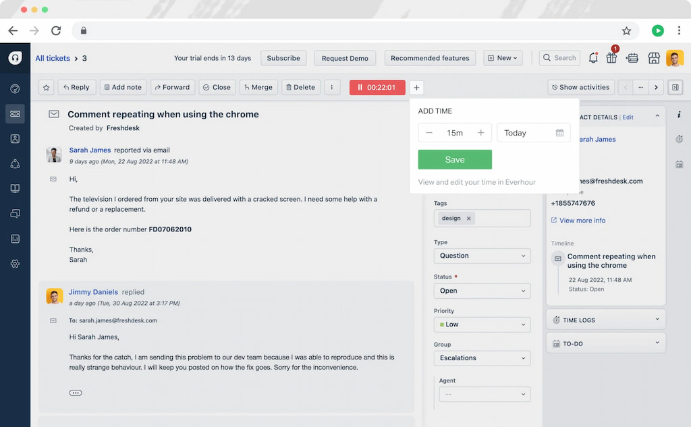Go to All tickets via the breadcrumb
Image resolution: width=691 pixels, height=427 pixels.
[53, 58]
